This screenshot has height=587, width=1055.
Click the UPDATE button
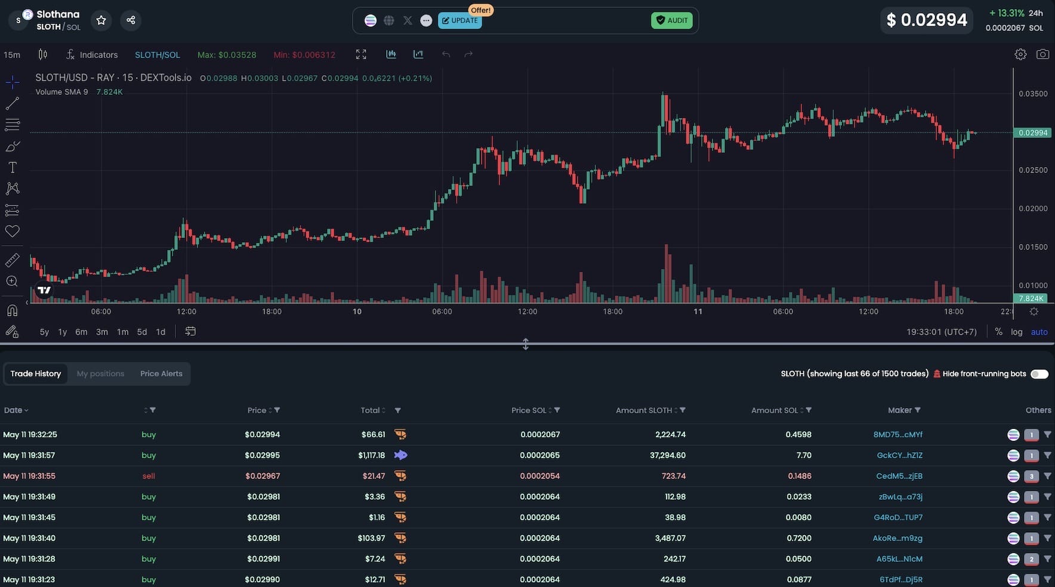(x=460, y=20)
